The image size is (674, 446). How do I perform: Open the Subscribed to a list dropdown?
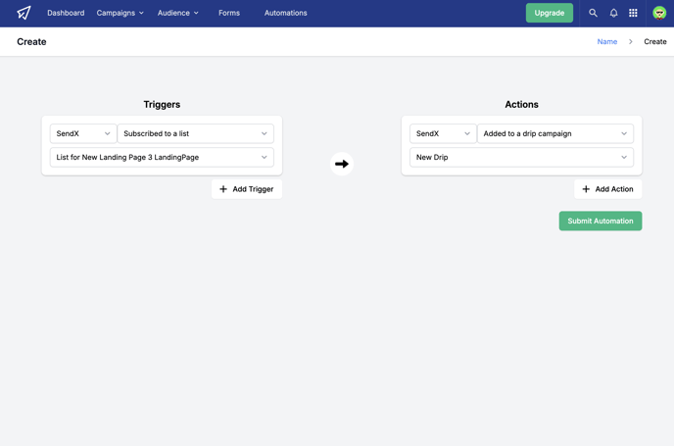pyautogui.click(x=196, y=133)
